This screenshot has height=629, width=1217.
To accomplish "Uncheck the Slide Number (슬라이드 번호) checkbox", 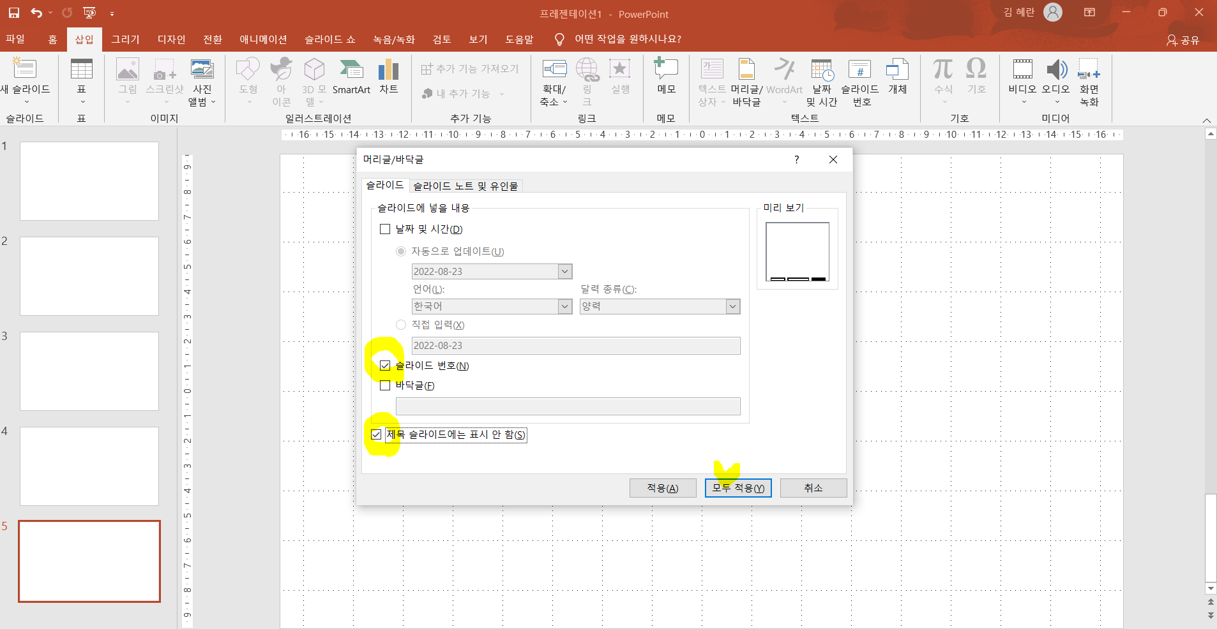I will [385, 366].
